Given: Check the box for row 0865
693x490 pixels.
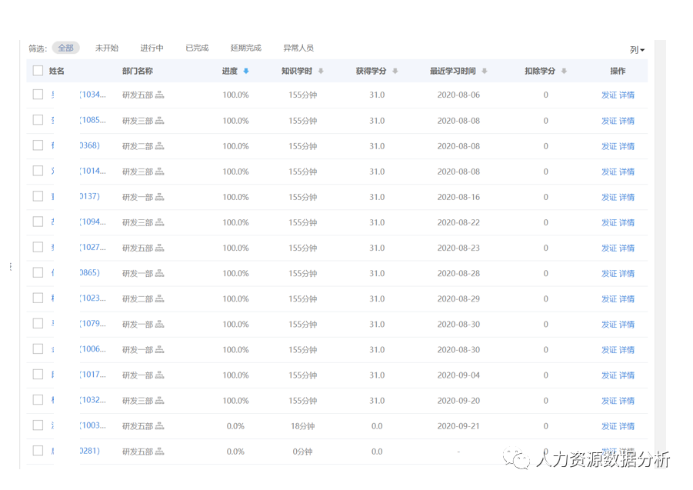Looking at the screenshot, I should (38, 272).
